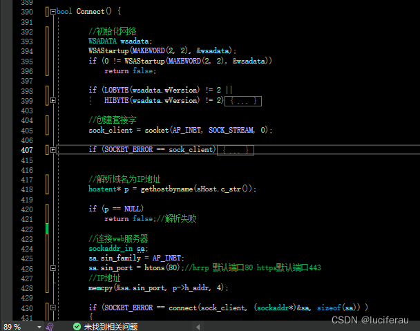Click htons(80) call
The width and height of the screenshot is (420, 331).
pos(162,267)
